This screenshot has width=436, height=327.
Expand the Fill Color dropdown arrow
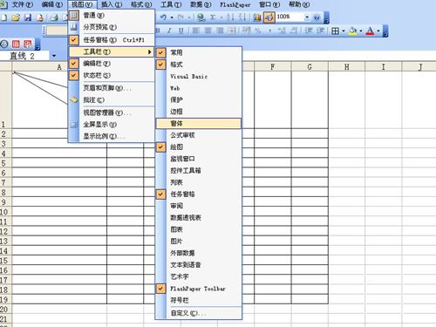[x=361, y=31]
